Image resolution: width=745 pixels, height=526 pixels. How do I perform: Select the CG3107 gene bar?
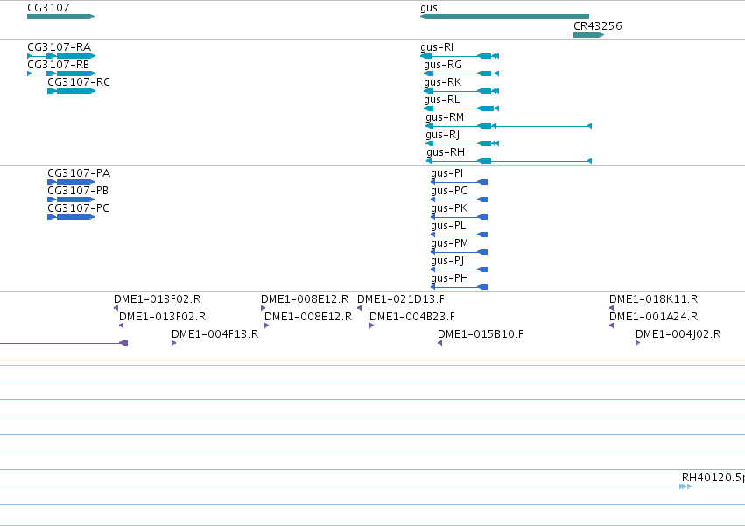click(x=60, y=17)
